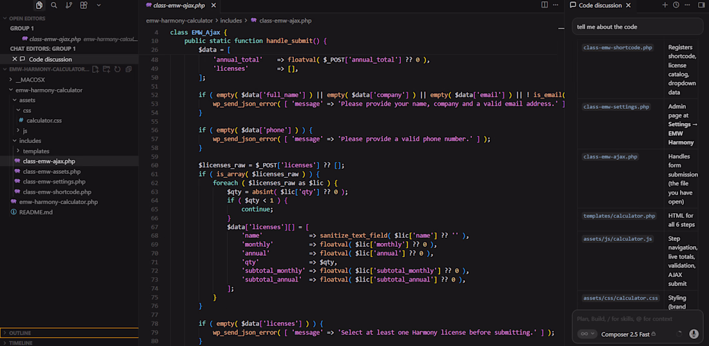Click class-emw-settings.php reference in chat

click(616, 107)
